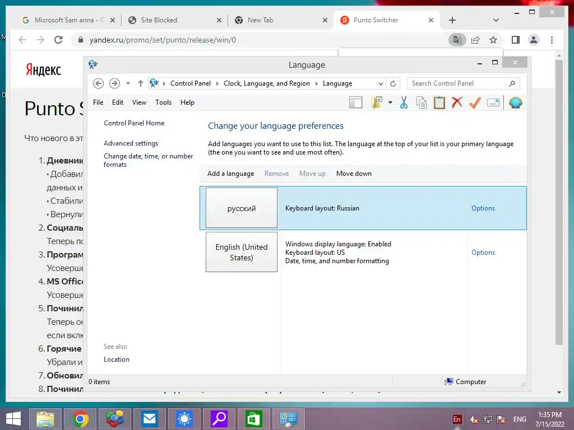Open the Mail app on taskbar
This screenshot has height=430, width=574.
149,419
